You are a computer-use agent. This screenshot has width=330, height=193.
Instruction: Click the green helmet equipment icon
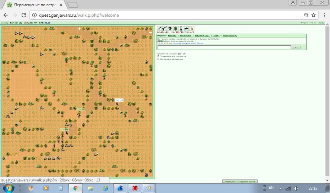click(x=176, y=28)
